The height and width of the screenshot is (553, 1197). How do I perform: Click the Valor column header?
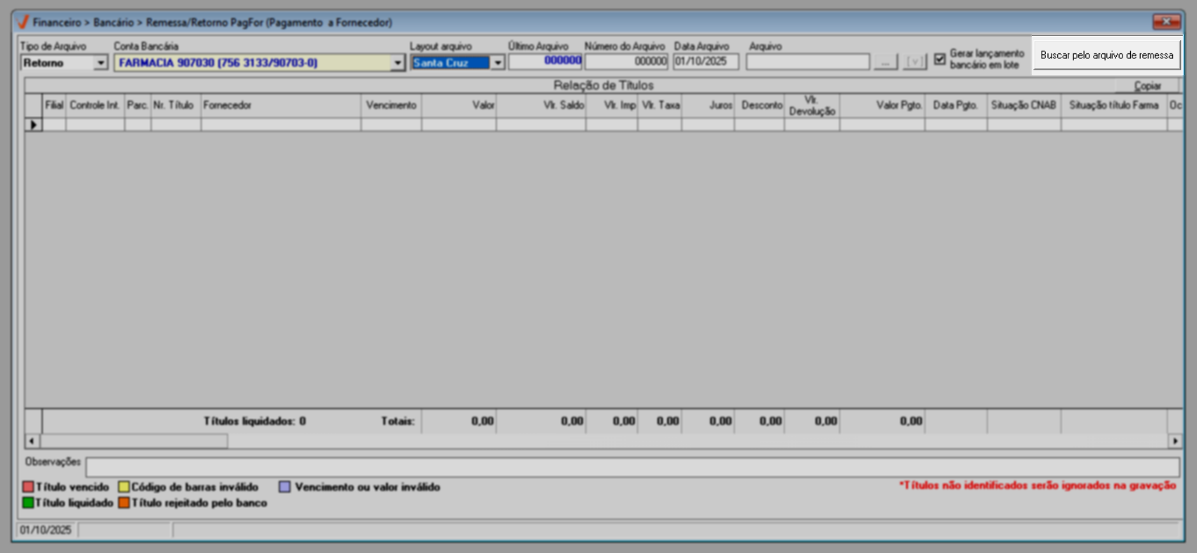459,105
